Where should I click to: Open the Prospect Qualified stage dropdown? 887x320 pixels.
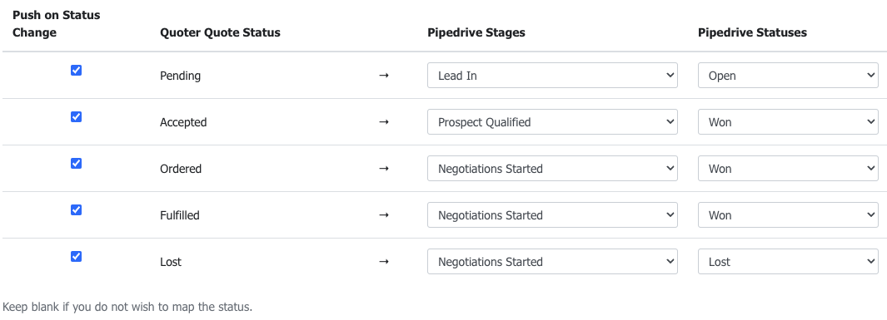pyautogui.click(x=552, y=122)
